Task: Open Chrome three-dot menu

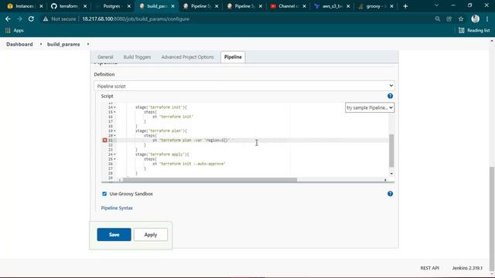Action: pyautogui.click(x=487, y=19)
